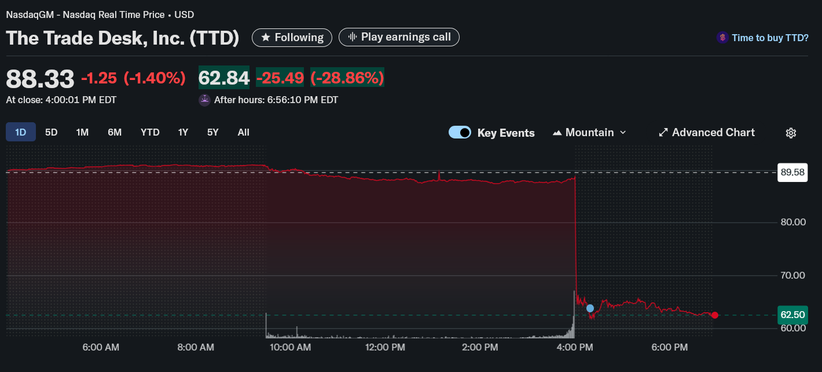The image size is (822, 372).
Task: Click the Following button
Action: coord(292,37)
